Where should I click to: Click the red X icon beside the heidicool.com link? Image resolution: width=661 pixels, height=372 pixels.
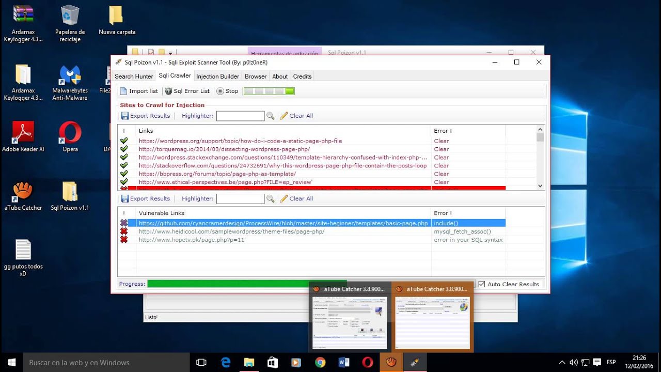[x=124, y=231]
